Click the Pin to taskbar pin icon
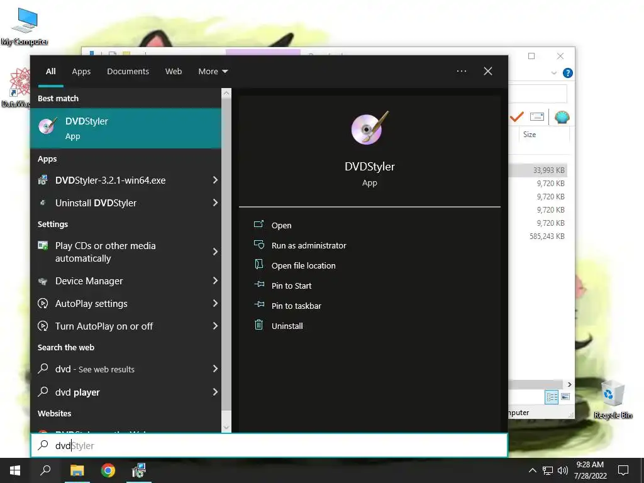 point(258,304)
